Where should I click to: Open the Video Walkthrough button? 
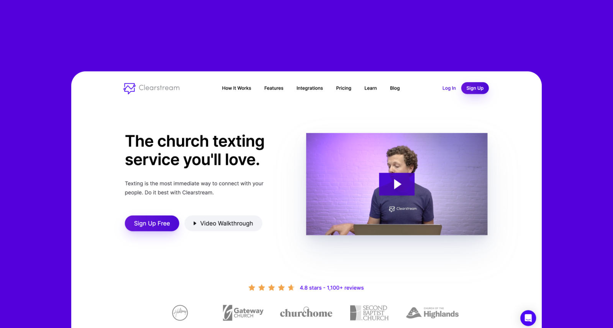223,223
